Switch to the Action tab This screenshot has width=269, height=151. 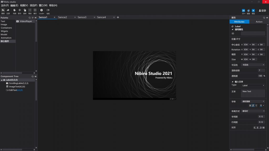259,22
